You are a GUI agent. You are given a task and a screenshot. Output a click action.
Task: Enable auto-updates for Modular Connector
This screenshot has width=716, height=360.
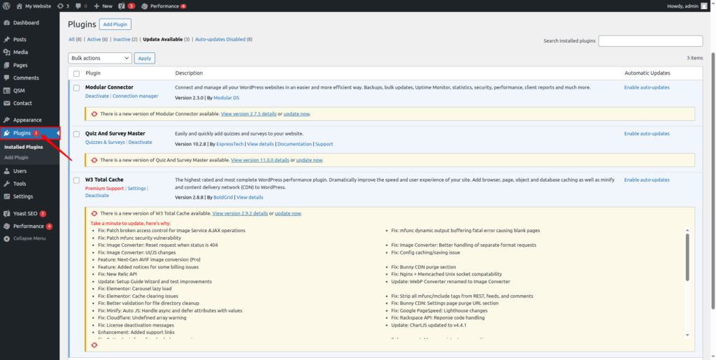pyautogui.click(x=647, y=87)
